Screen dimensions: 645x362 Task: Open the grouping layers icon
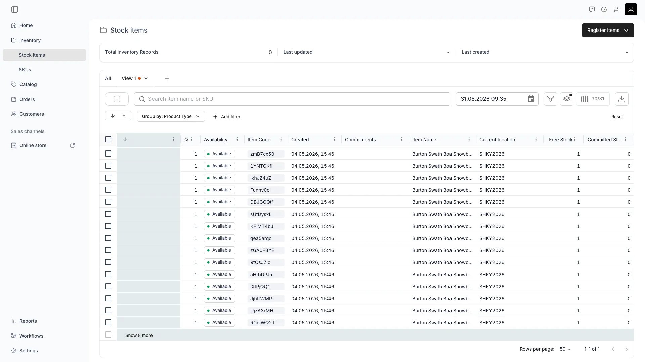coord(567,99)
